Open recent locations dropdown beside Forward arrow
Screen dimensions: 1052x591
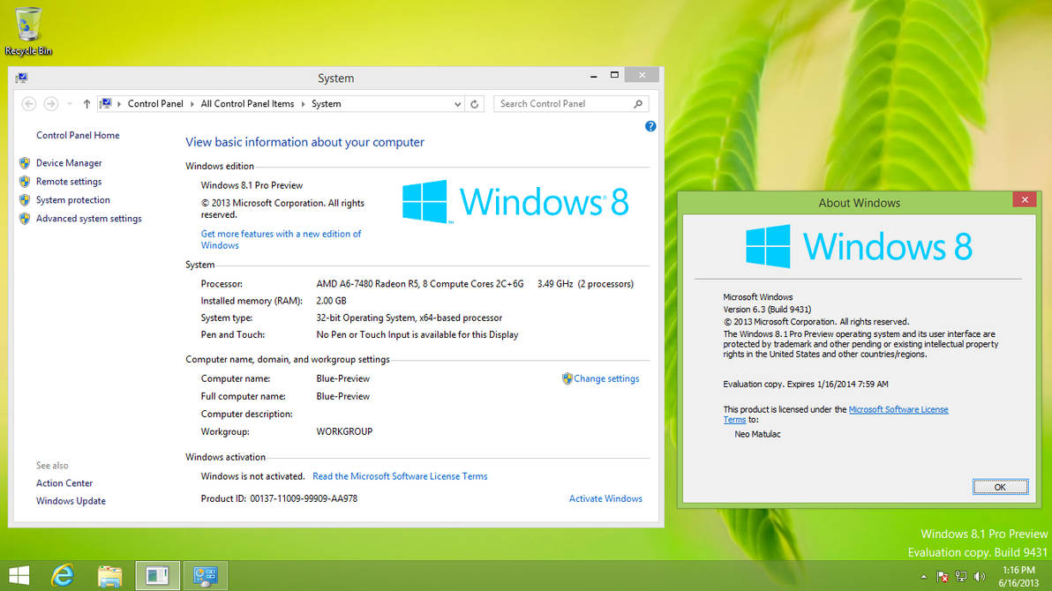click(x=69, y=104)
